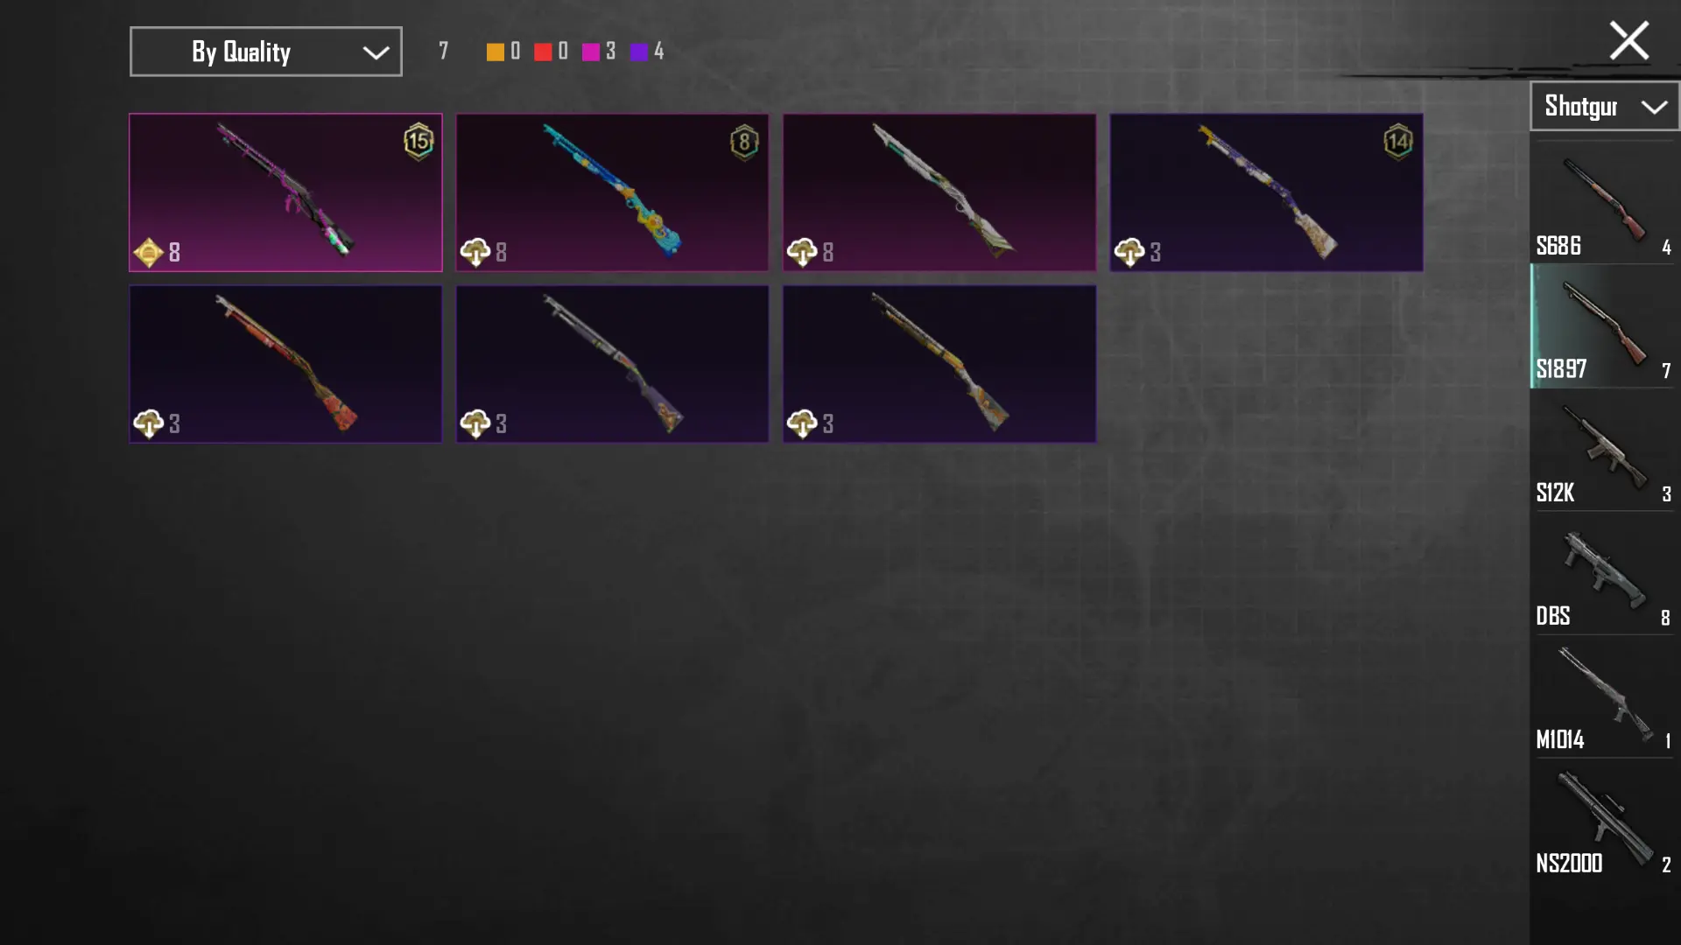Expand the Shotgun weapon type dropdown
Screen dimensions: 1681x945
[1604, 107]
